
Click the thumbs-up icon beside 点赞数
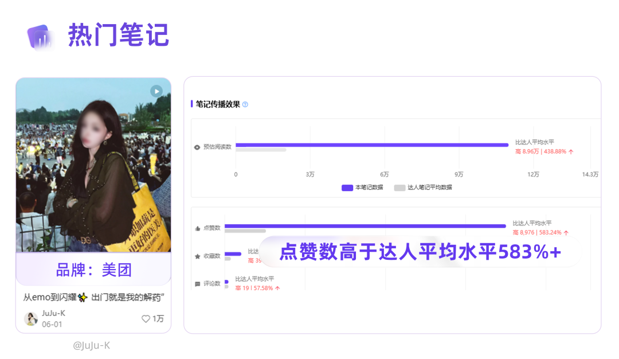click(197, 228)
